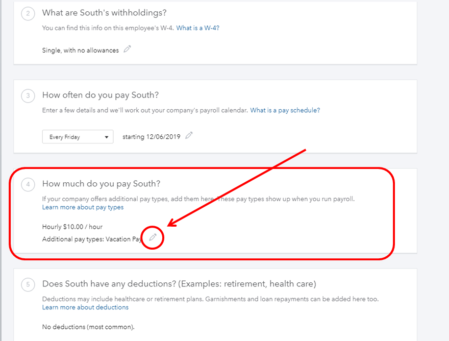Click the step 2 number circle
The image size is (449, 341).
28,13
